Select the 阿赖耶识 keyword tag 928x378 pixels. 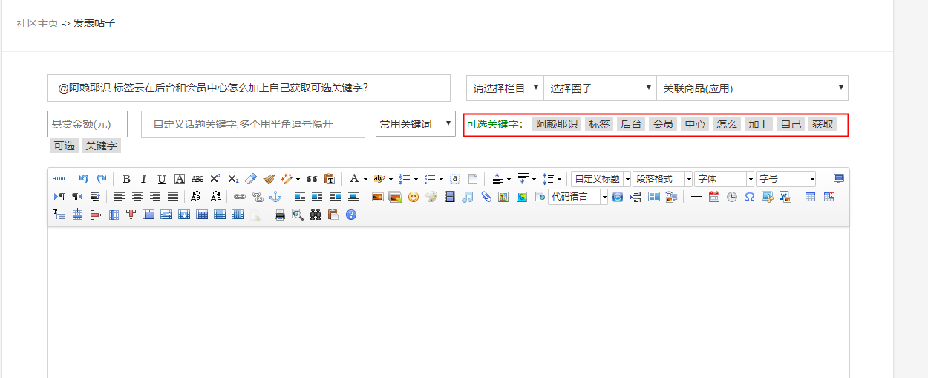[x=556, y=124]
